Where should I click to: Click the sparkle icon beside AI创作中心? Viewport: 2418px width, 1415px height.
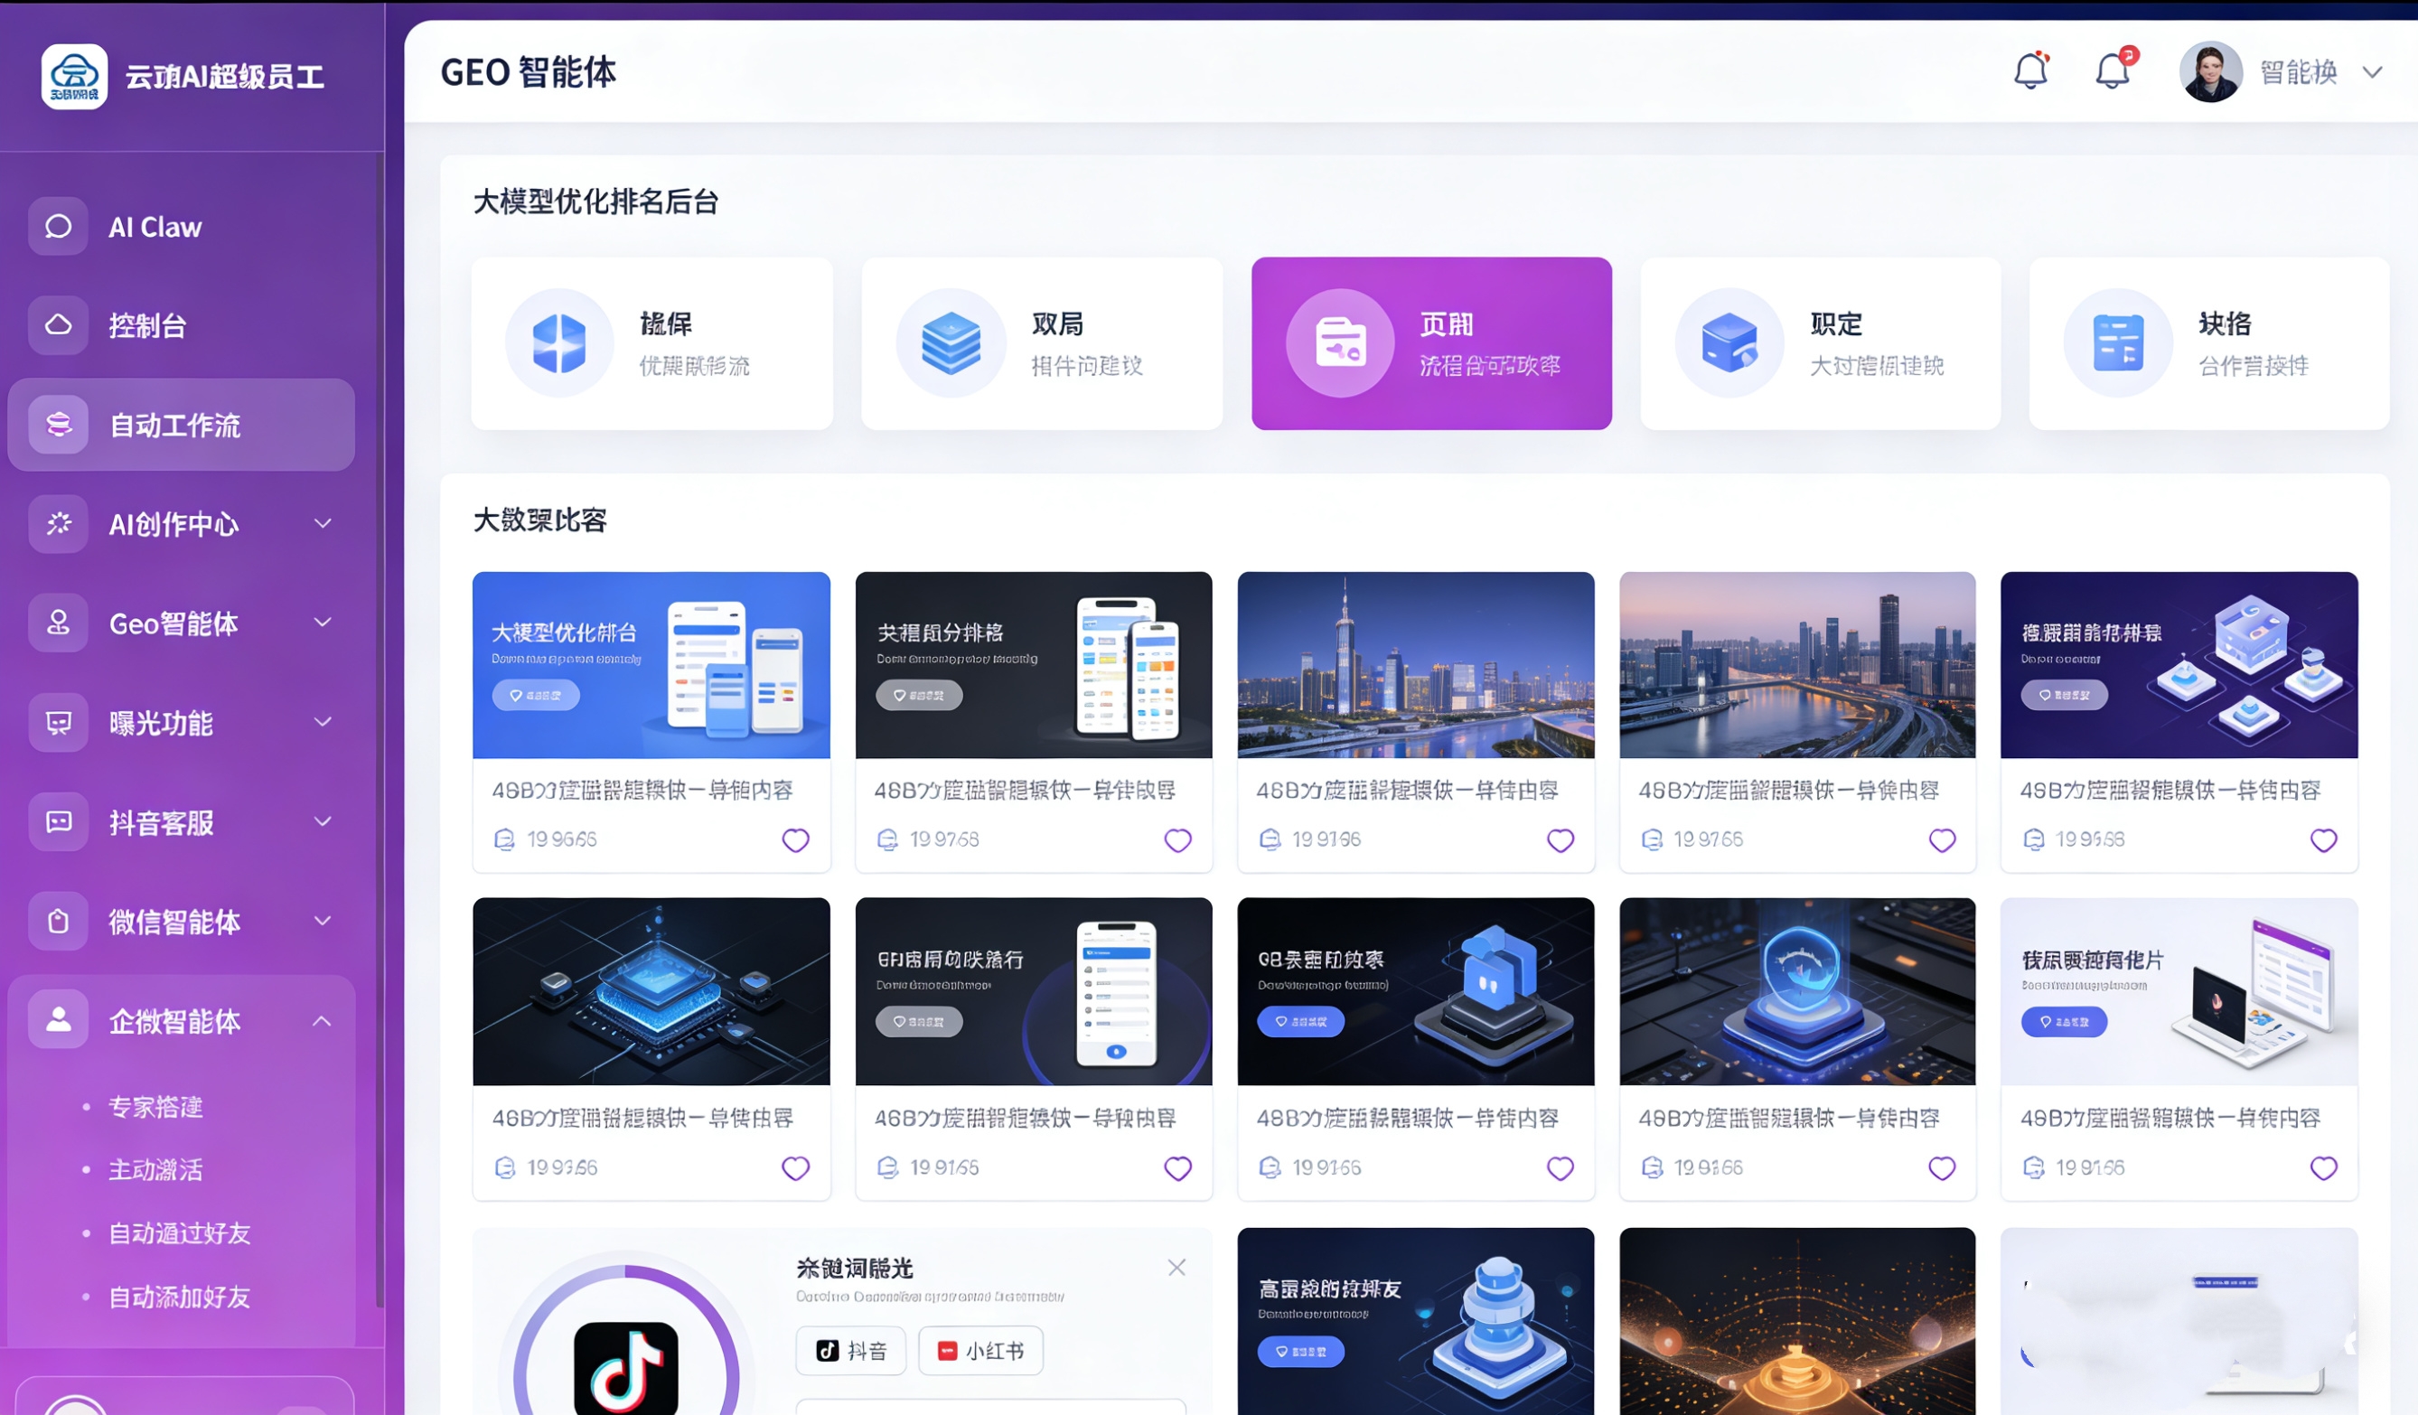(x=59, y=524)
